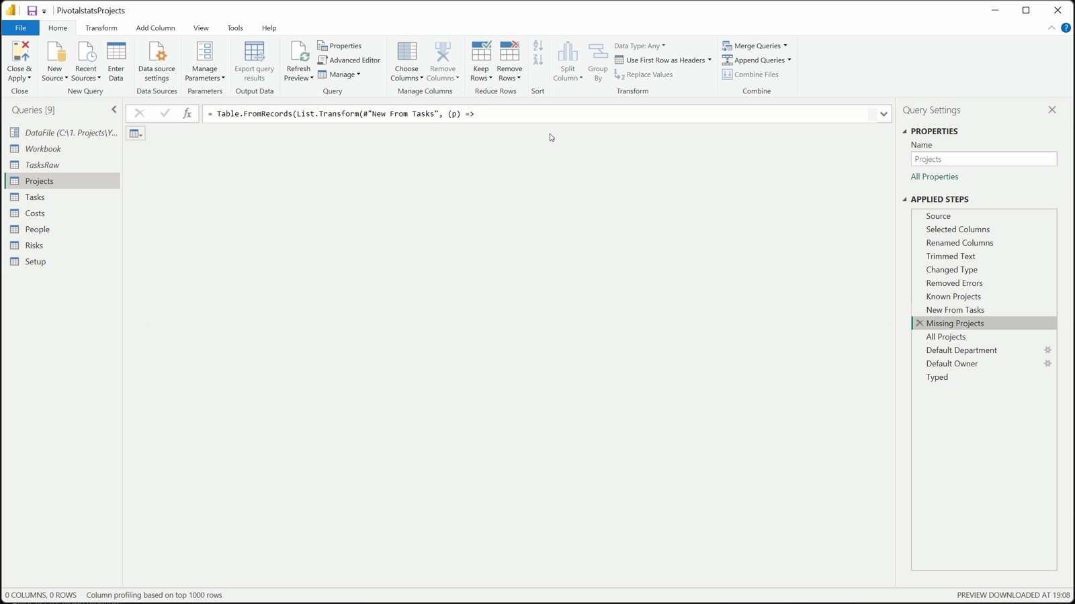The image size is (1075, 604).
Task: Click the Enter Data icon
Action: [x=116, y=52]
